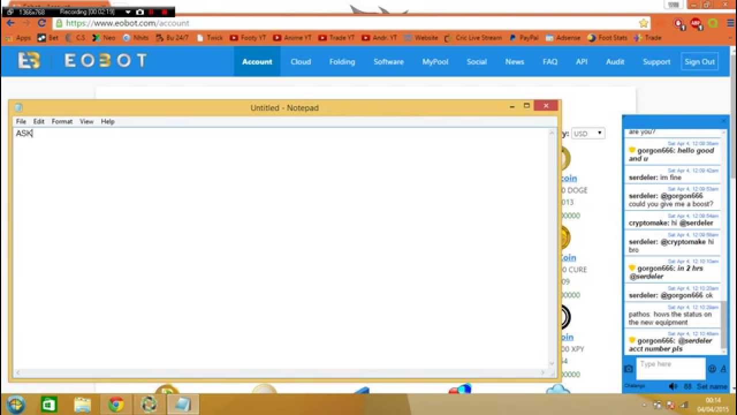
Task: Open the Footy YT bookmark
Action: coord(248,38)
